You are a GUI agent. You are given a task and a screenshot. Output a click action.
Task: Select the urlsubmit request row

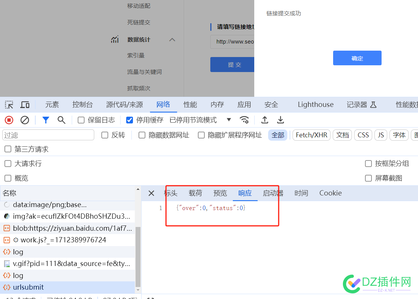pyautogui.click(x=68, y=287)
